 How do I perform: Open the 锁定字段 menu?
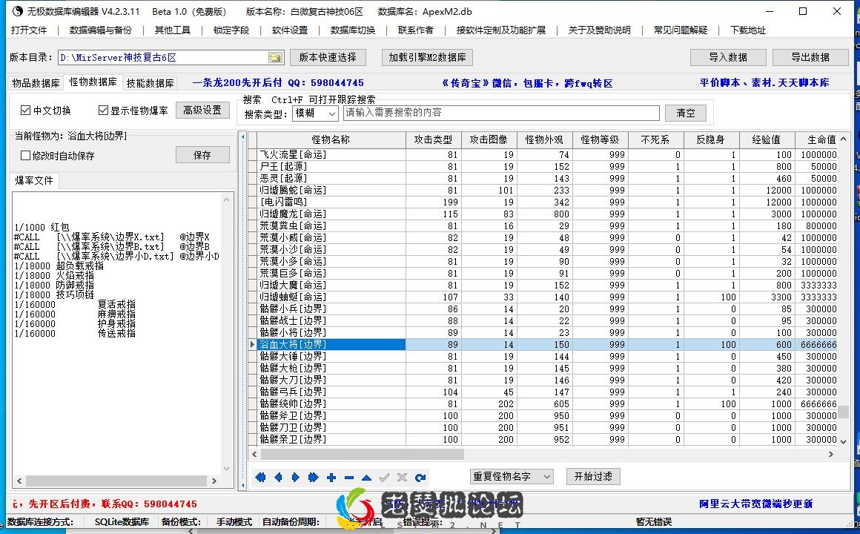pyautogui.click(x=231, y=30)
